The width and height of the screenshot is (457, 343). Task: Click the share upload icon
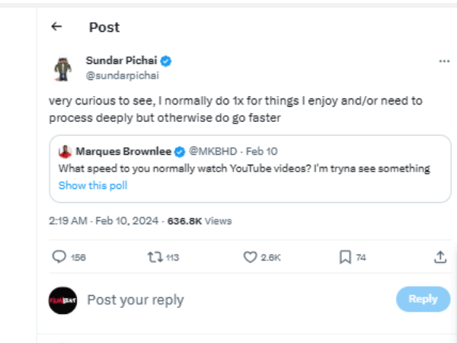439,258
